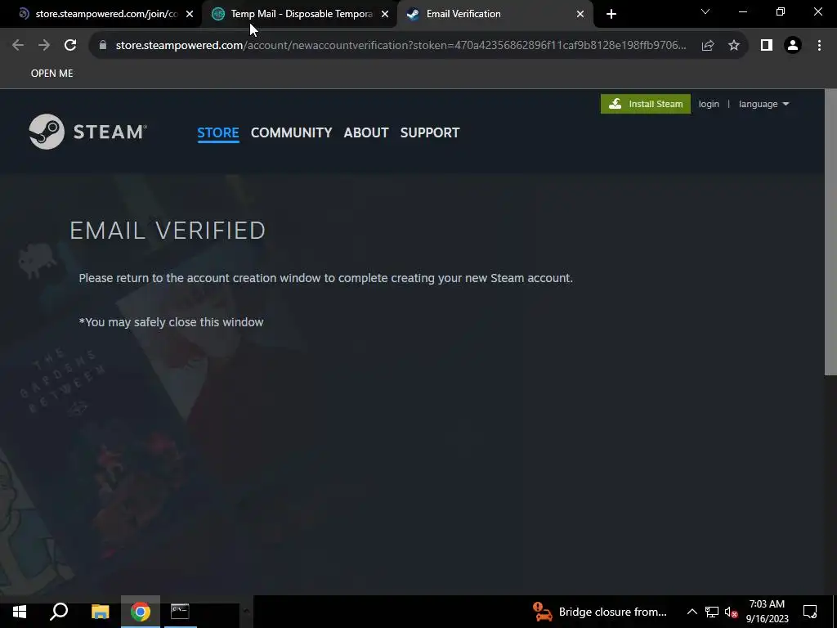Open File Explorer from the taskbar
837x628 pixels.
(100, 612)
